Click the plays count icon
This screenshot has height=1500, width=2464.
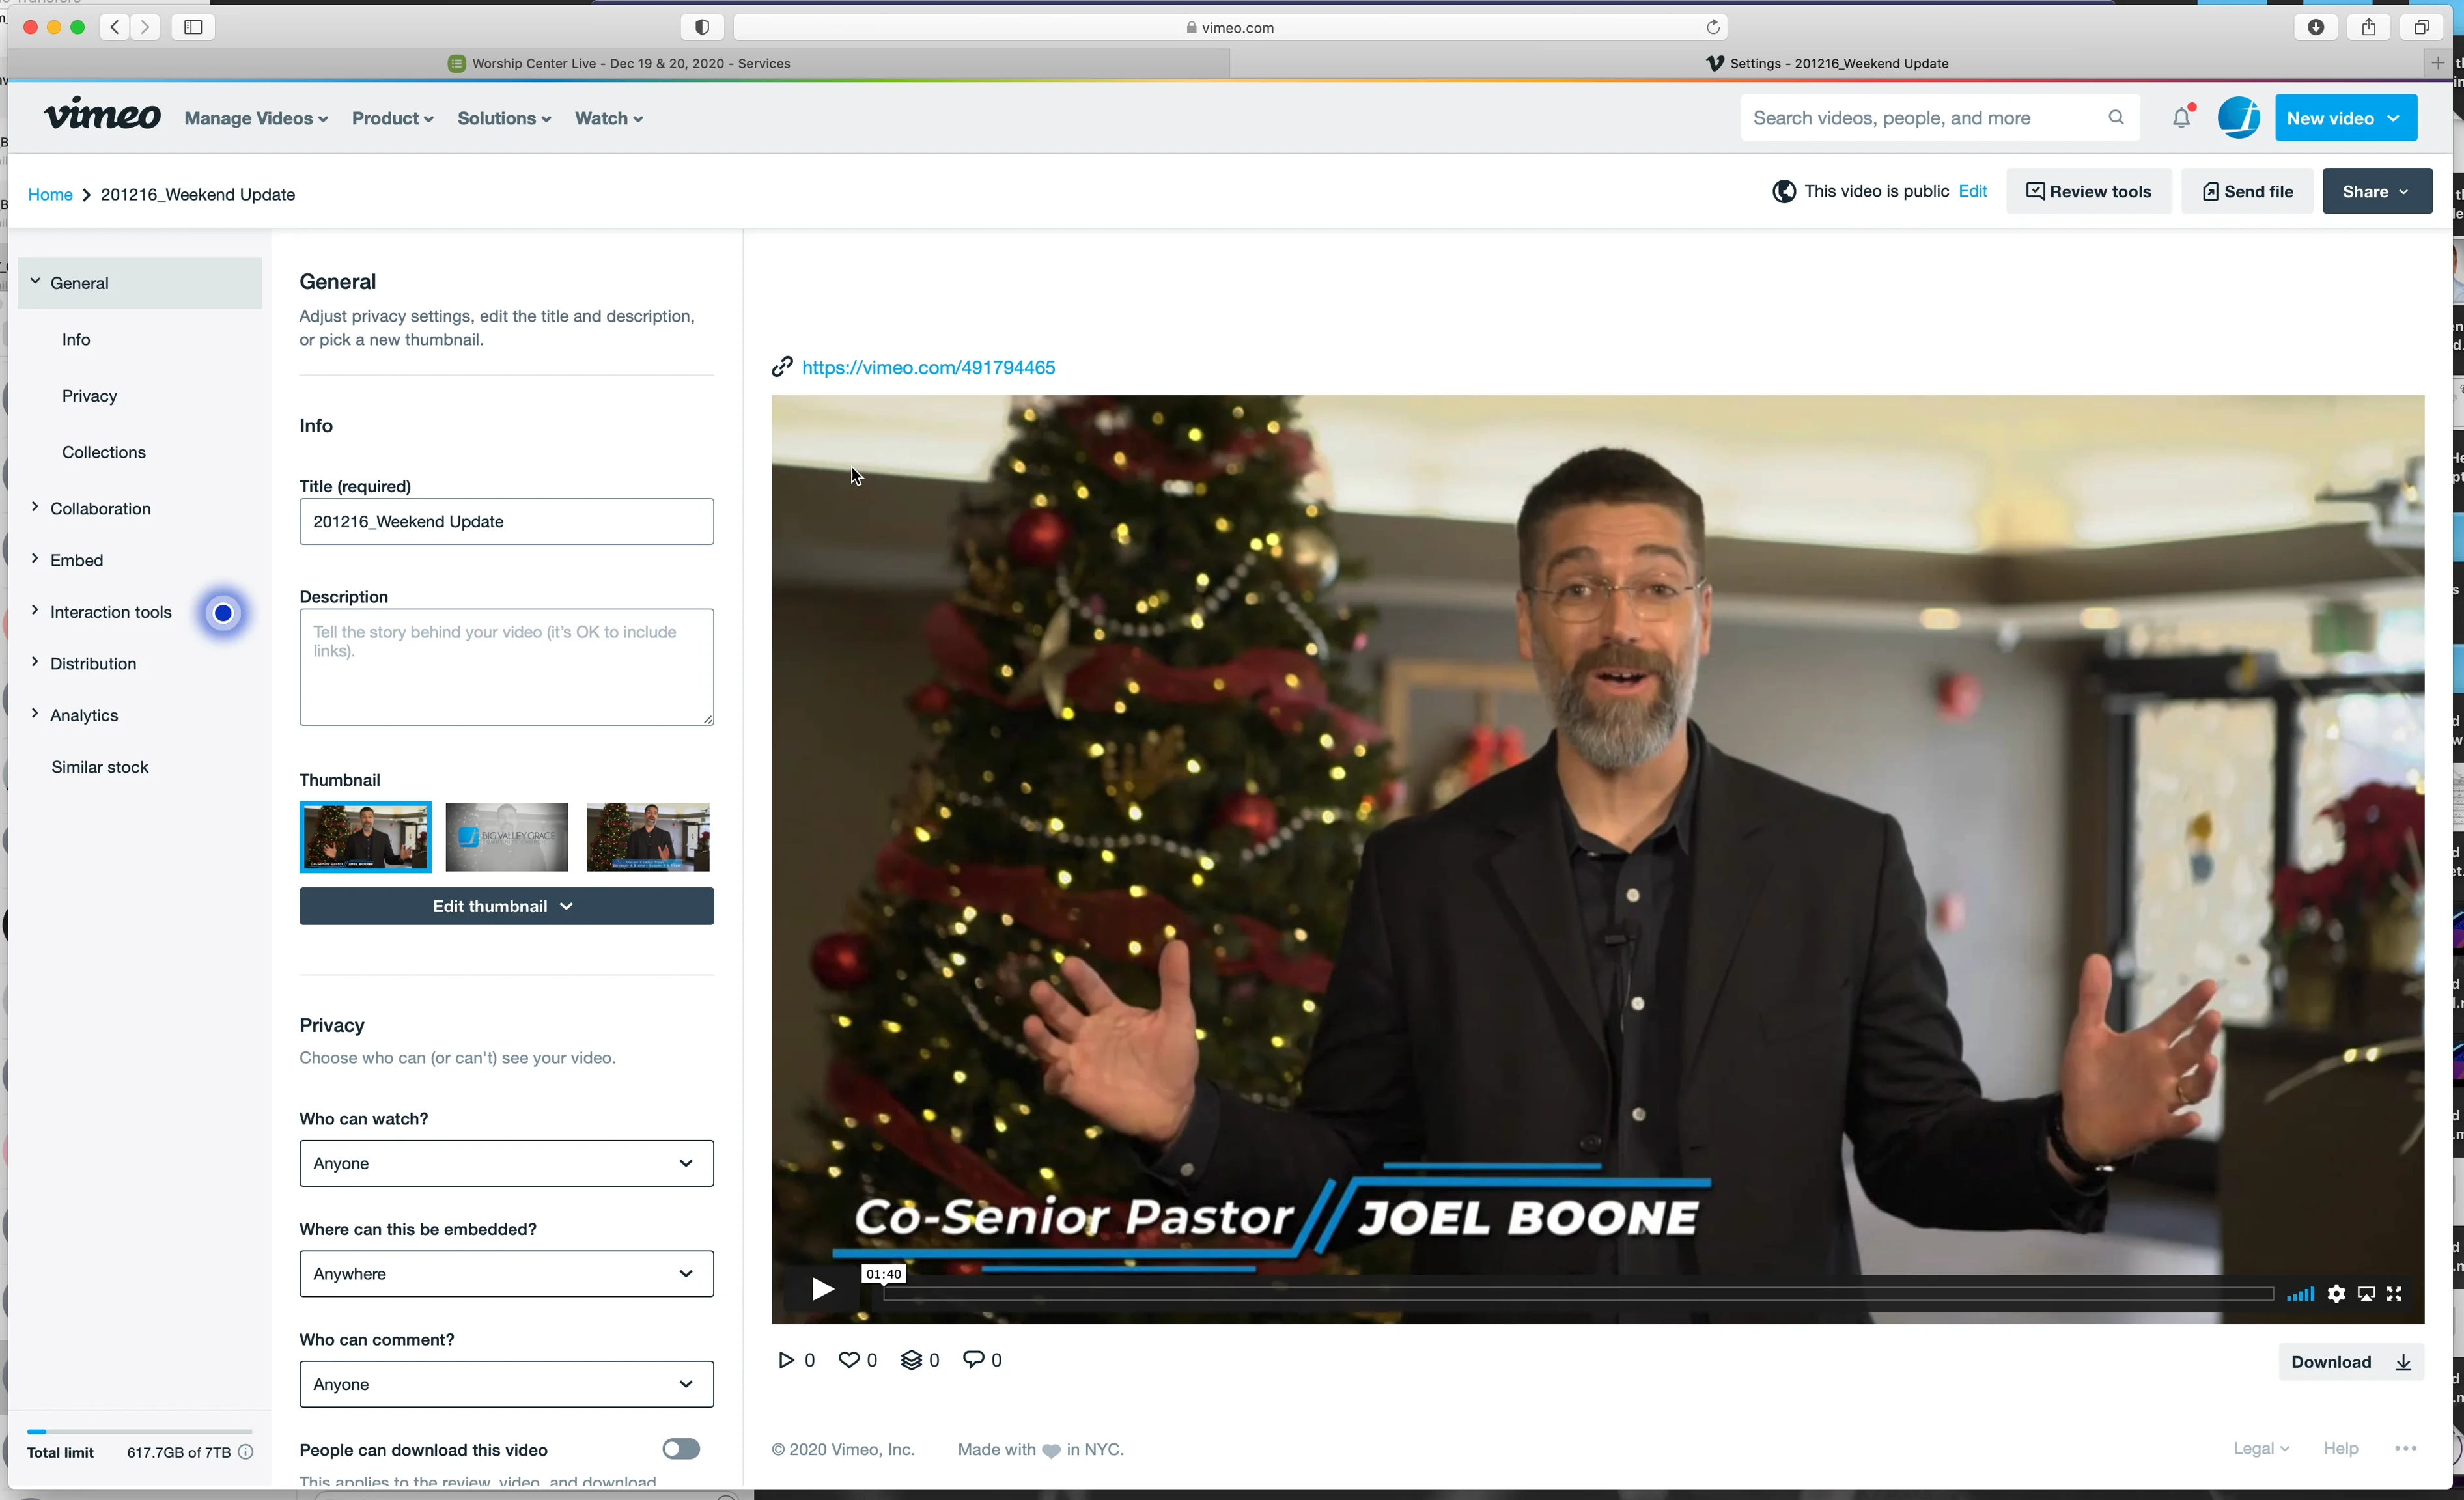[x=786, y=1360]
